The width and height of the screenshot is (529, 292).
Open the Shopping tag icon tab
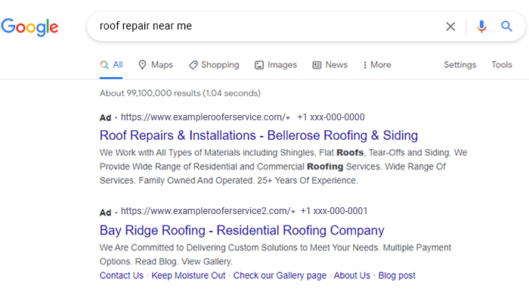[x=214, y=65]
